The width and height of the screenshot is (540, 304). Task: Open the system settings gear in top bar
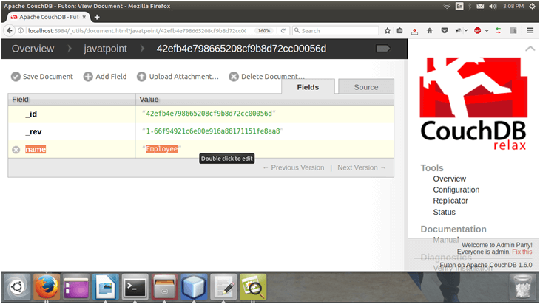[532, 6]
